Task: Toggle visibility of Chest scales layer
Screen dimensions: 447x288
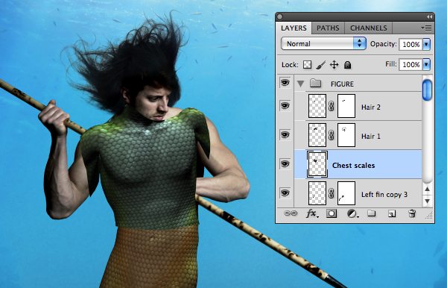Action: pos(285,164)
